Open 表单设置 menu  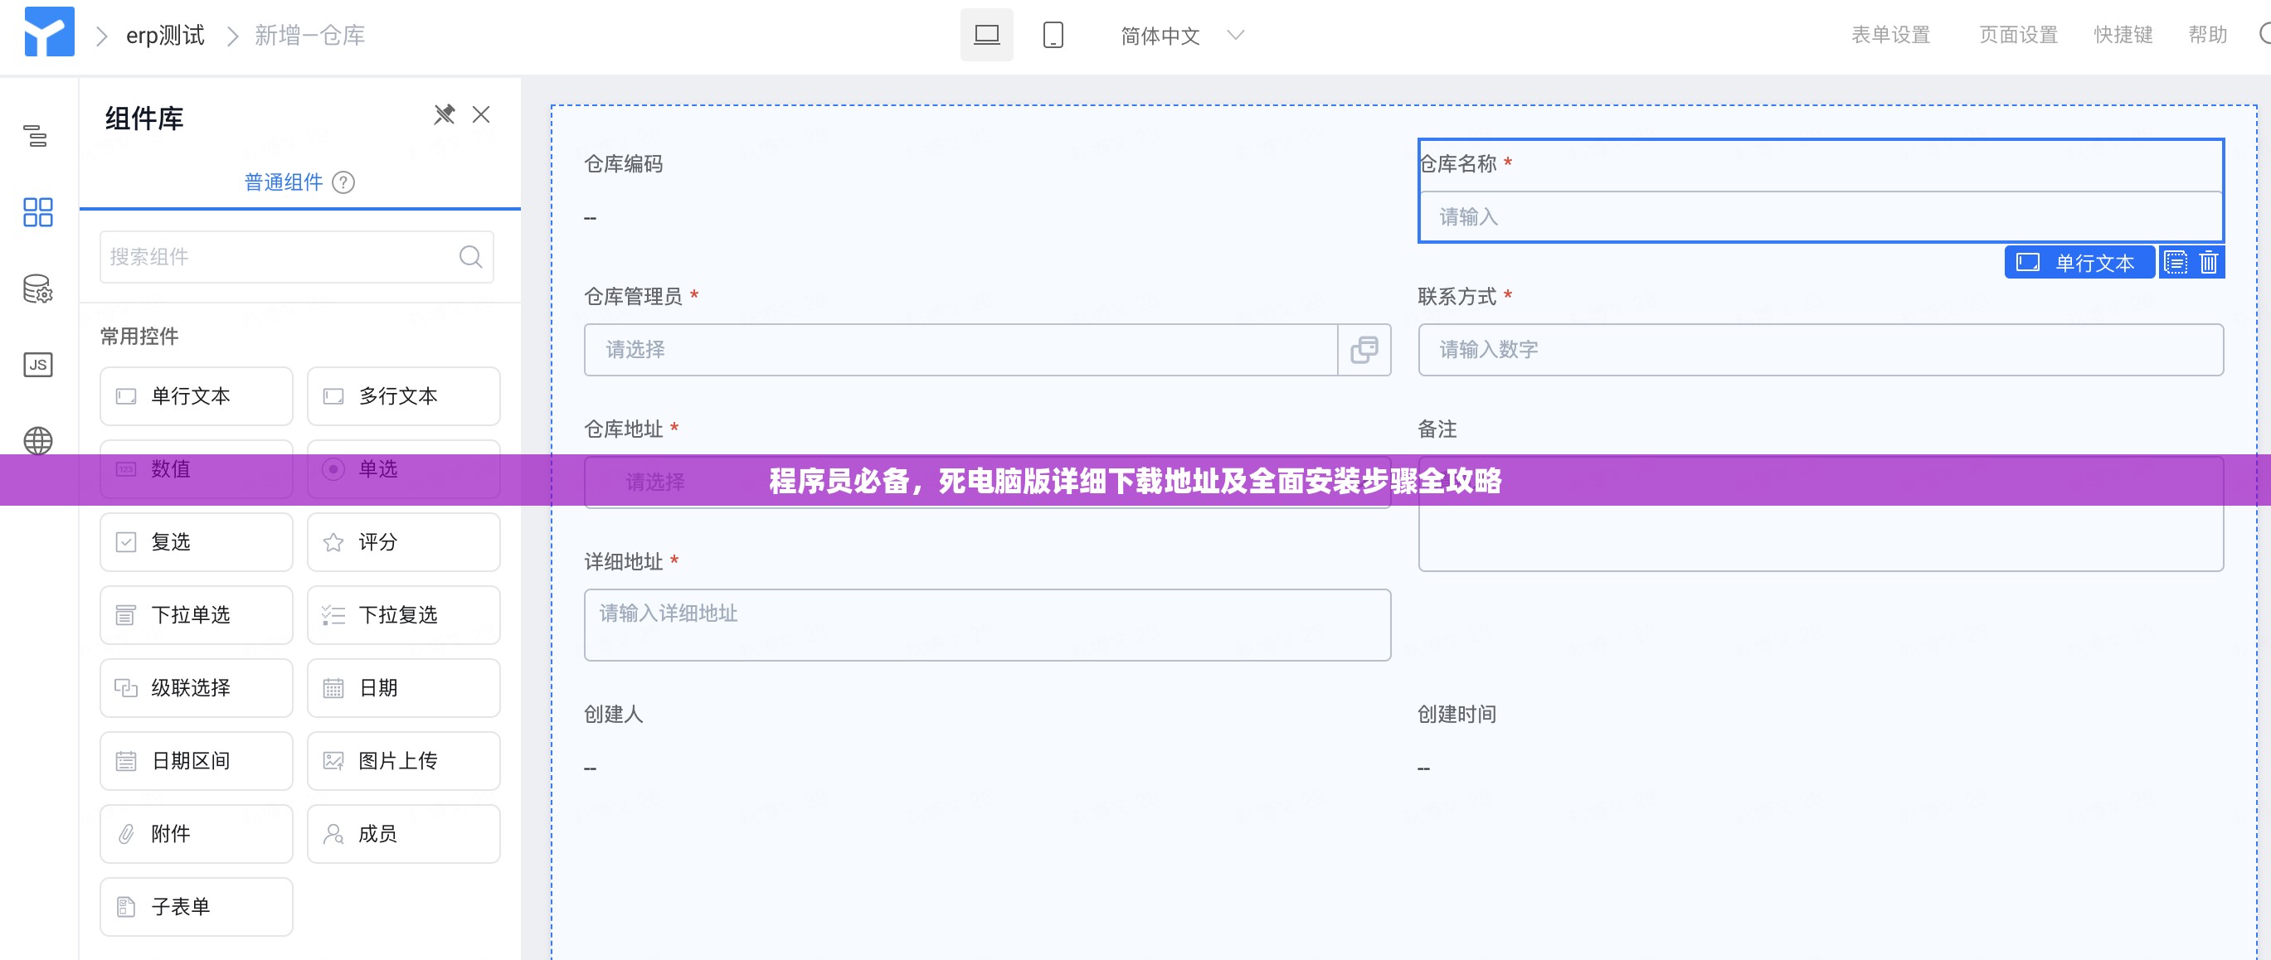[1890, 36]
